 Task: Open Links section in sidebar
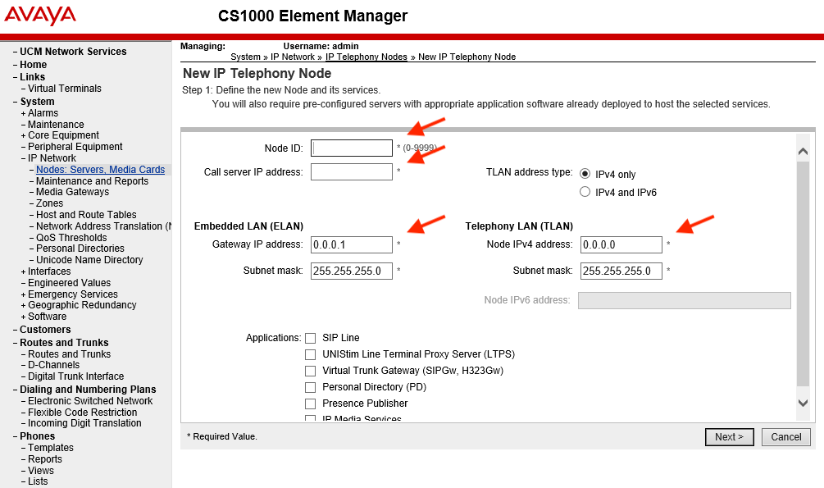click(32, 77)
